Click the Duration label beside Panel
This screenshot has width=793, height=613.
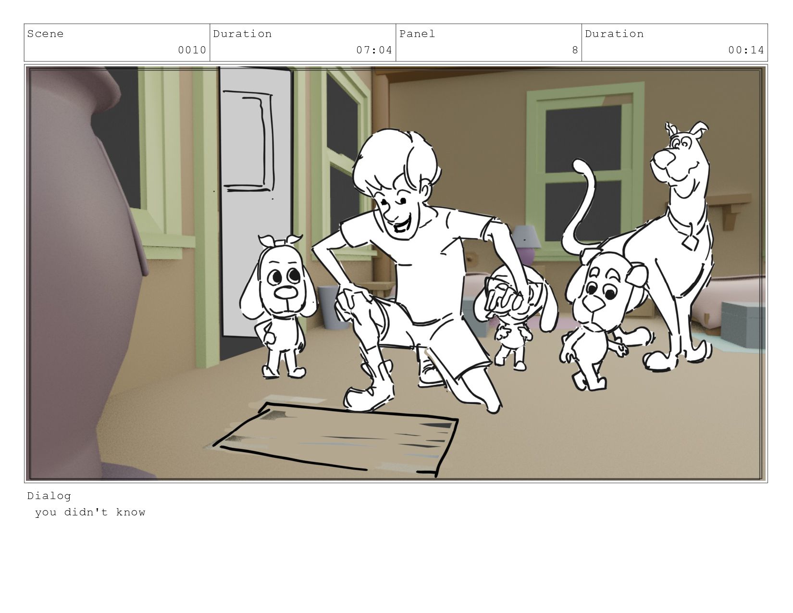pos(614,34)
